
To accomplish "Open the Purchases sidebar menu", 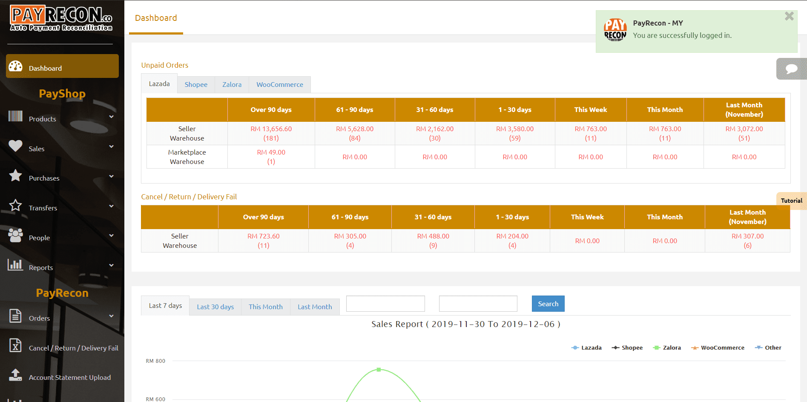I will tap(62, 177).
